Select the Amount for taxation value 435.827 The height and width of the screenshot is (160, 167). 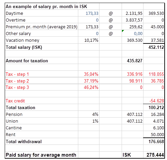tap(132, 61)
